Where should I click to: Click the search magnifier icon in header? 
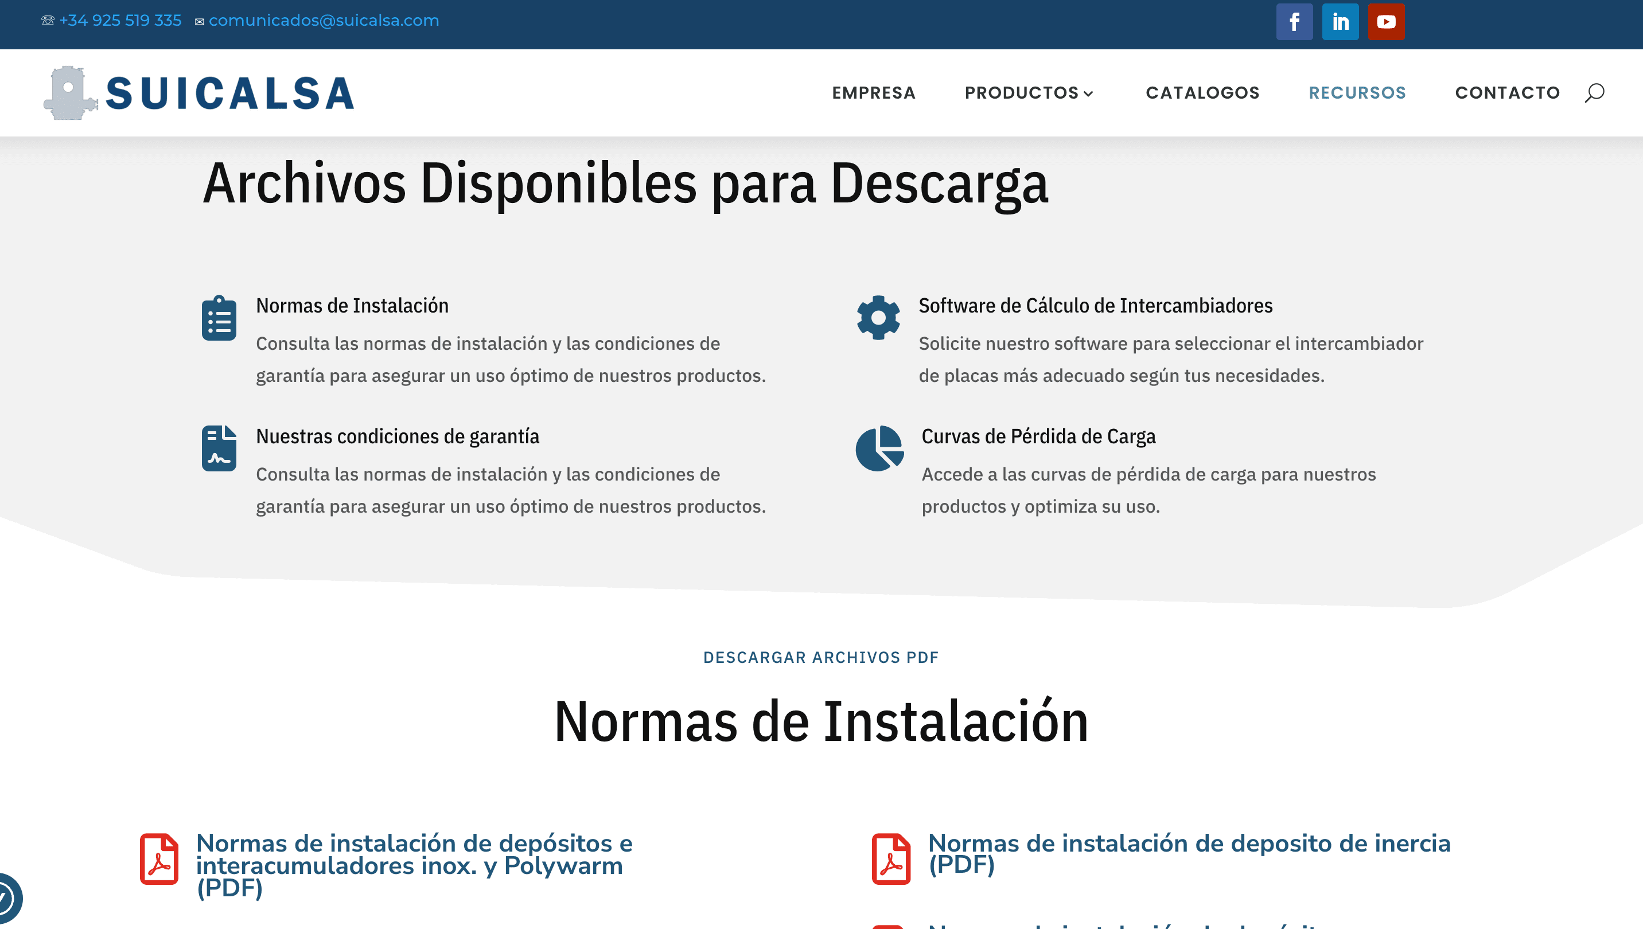point(1594,93)
